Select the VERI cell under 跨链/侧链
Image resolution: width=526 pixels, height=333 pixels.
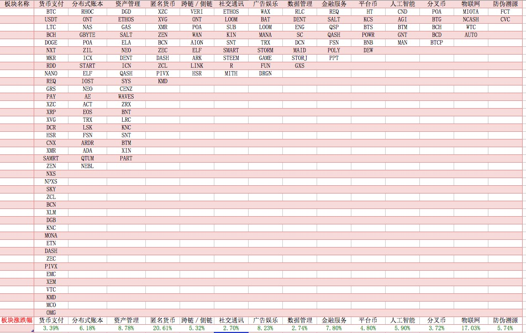coord(197,12)
